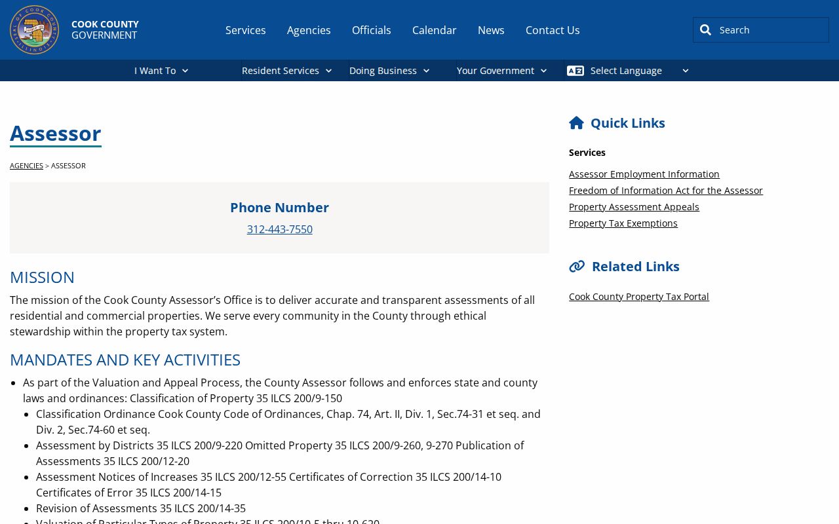Open the Services menu item
This screenshot has width=839, height=524.
click(246, 30)
